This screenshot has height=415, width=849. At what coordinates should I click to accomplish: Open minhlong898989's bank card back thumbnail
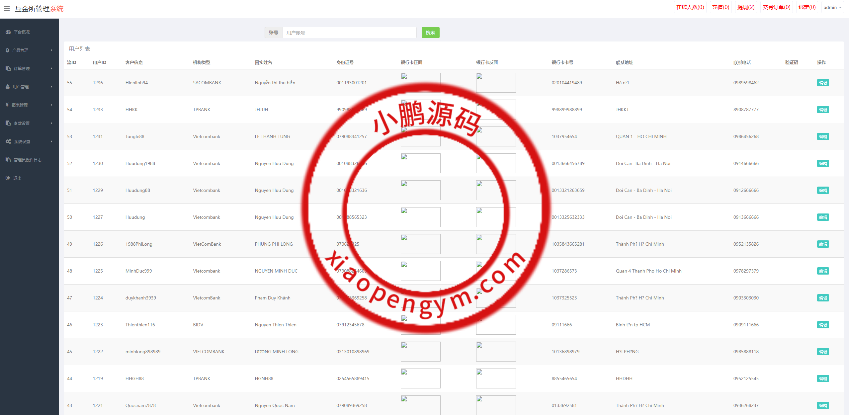pos(495,352)
